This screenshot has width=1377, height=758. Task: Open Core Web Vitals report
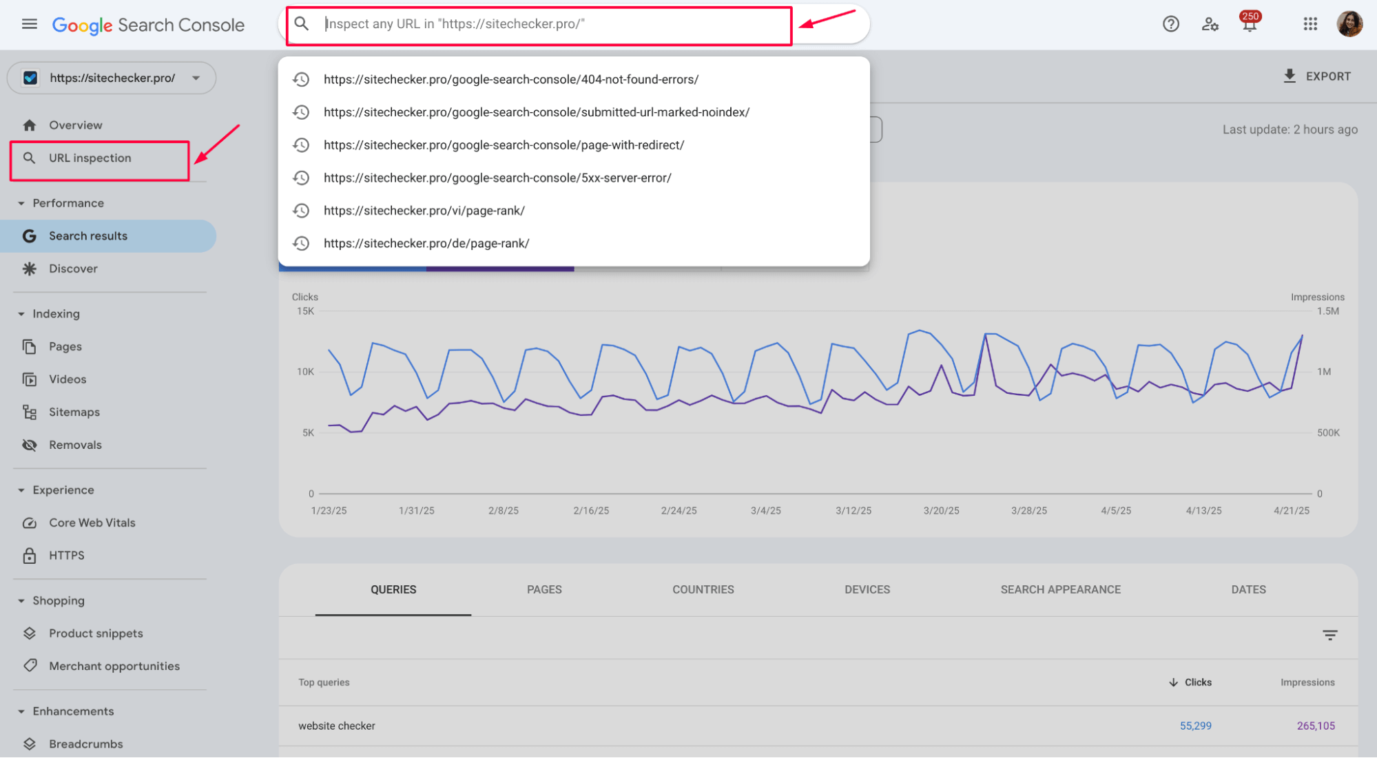(x=92, y=523)
